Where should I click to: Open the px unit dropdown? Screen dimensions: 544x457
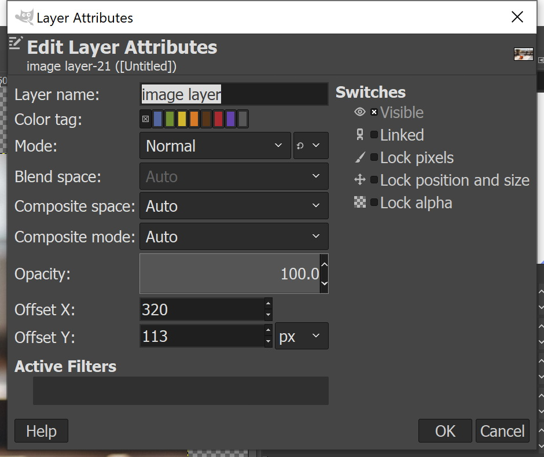click(301, 337)
